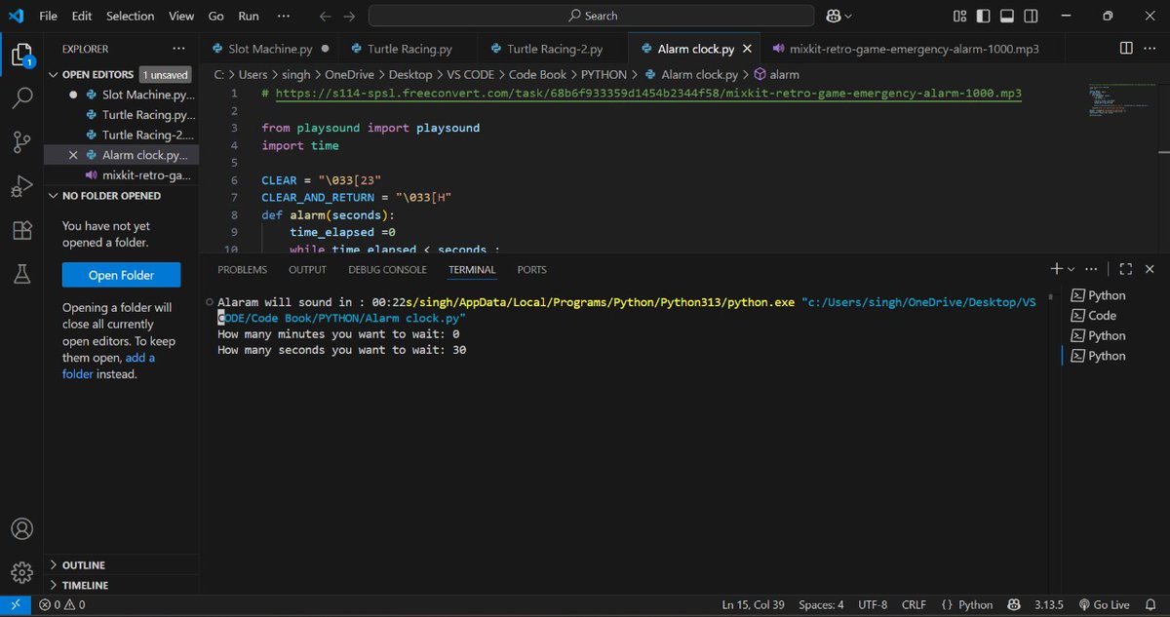Open the Search view in activity bar

point(21,97)
